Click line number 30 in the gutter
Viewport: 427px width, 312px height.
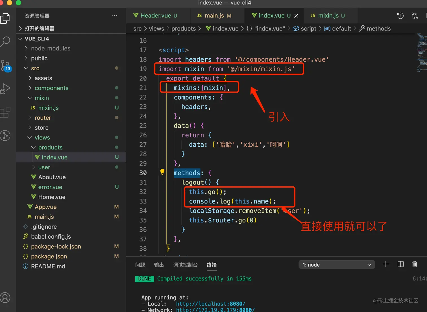coord(143,173)
